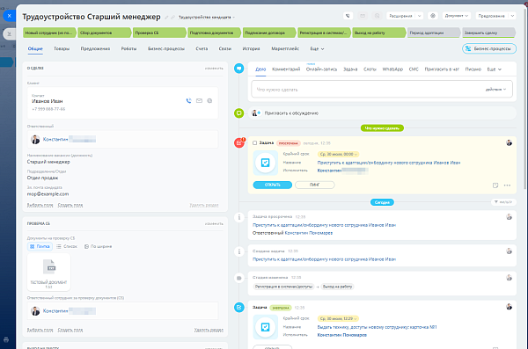Call Иванов Иван via the phone icon
The height and width of the screenshot is (349, 528).
188,100
